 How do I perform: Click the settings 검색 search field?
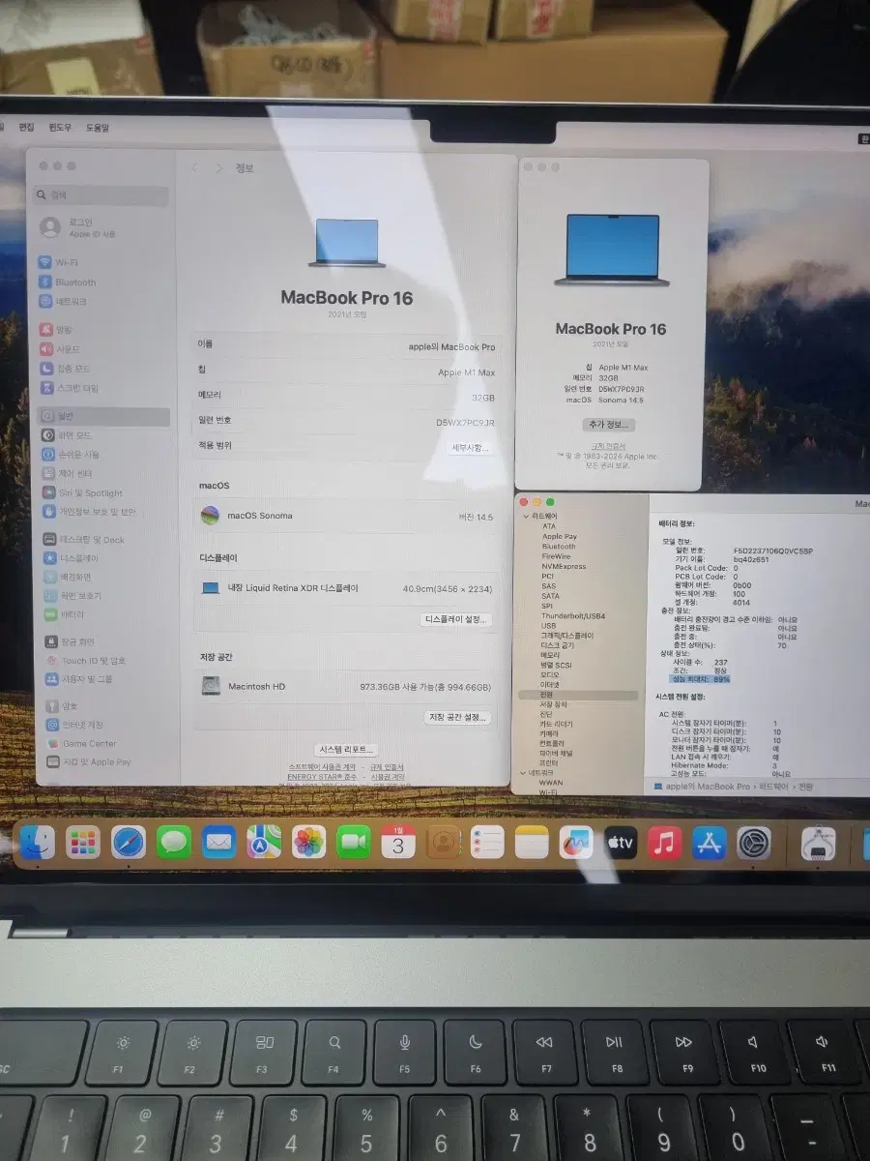pyautogui.click(x=102, y=195)
